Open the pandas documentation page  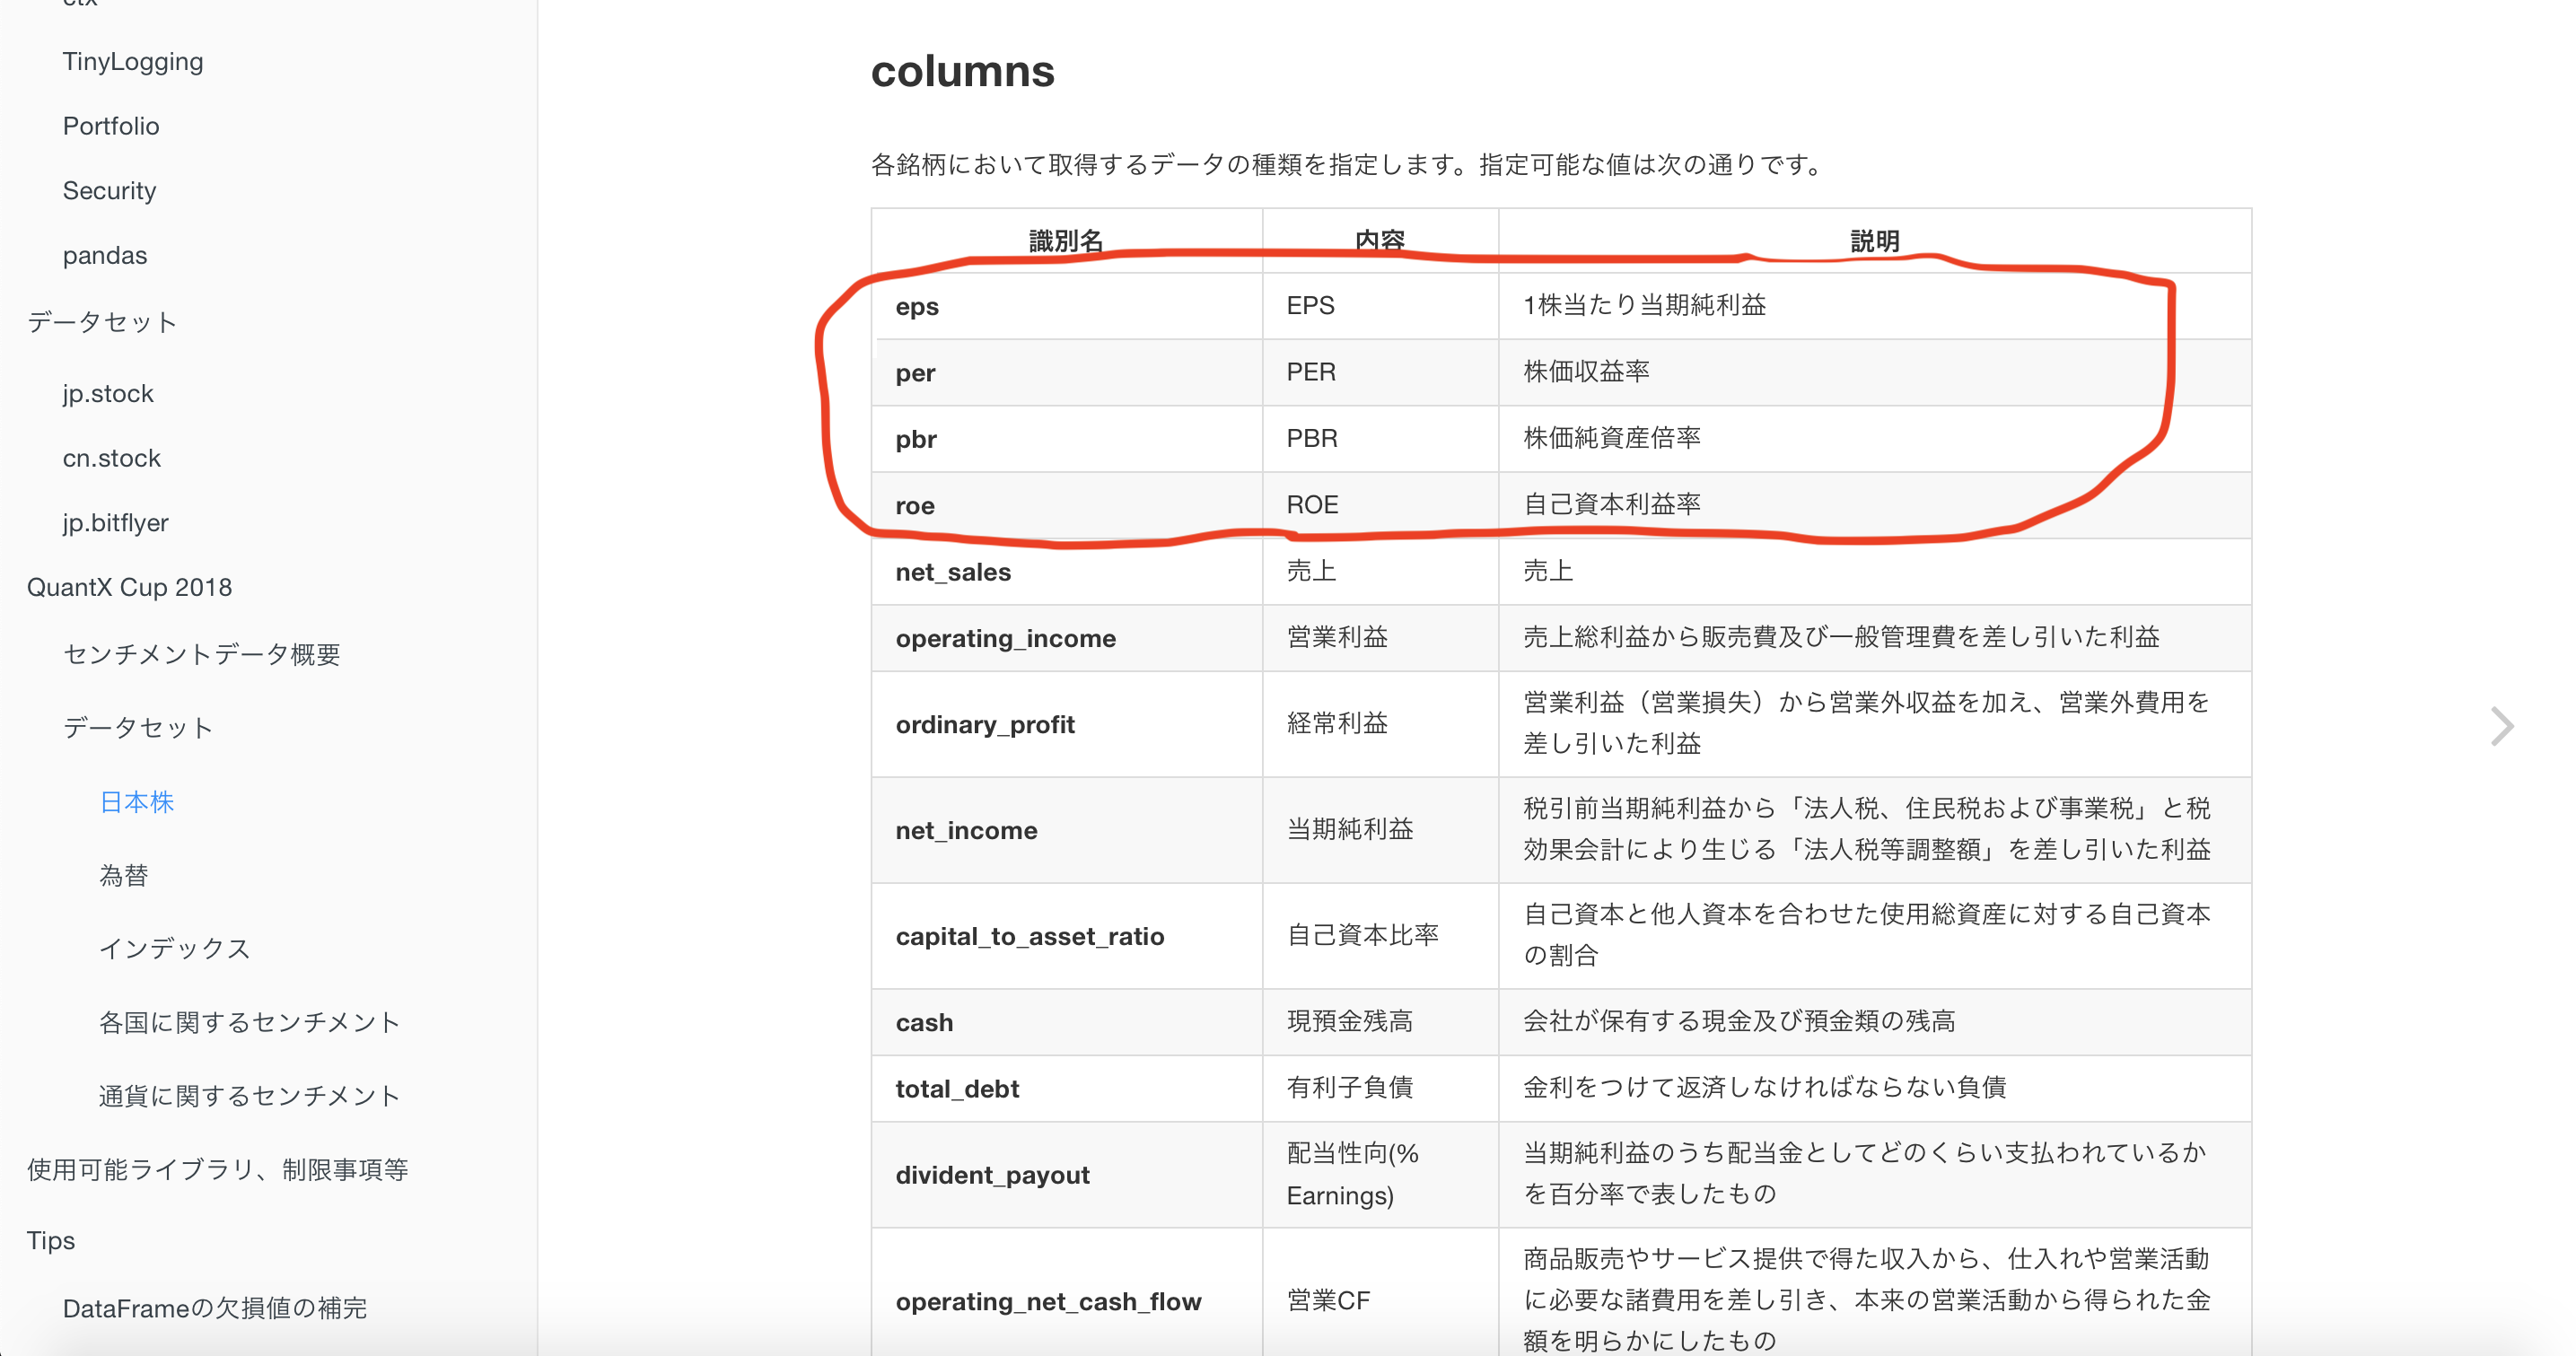click(105, 254)
